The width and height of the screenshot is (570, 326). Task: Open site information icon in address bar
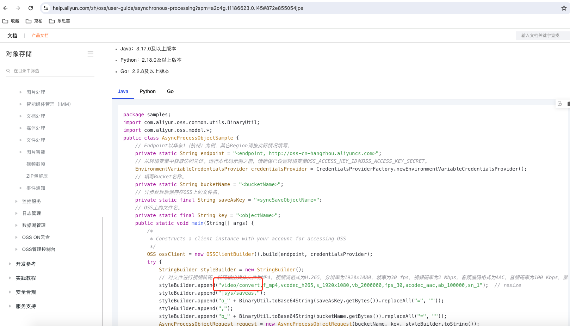(x=46, y=8)
